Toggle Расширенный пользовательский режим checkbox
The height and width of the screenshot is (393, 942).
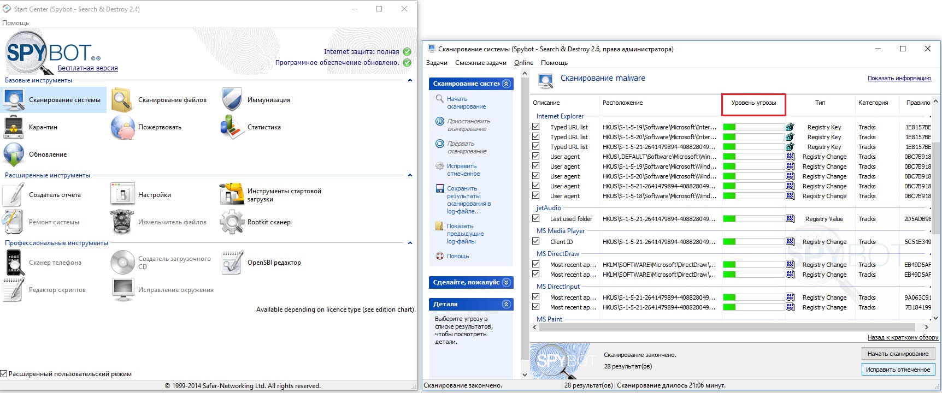pyautogui.click(x=4, y=374)
